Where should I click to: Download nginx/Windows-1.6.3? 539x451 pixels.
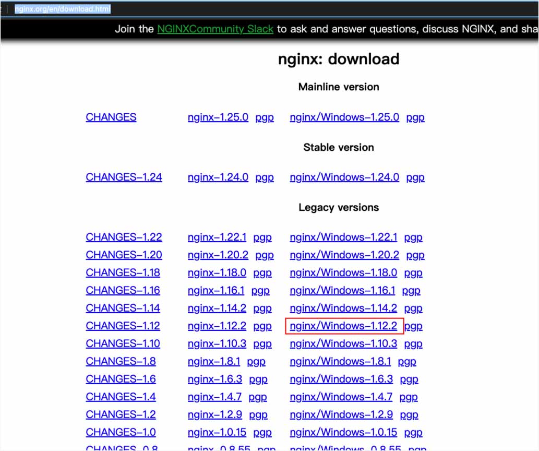341,379
